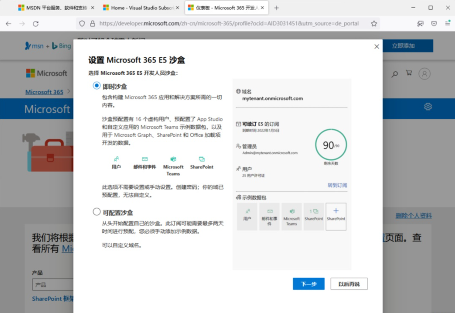Click the 90 days remaining progress ring
Screen dimensions: 455x313
[x=331, y=145]
